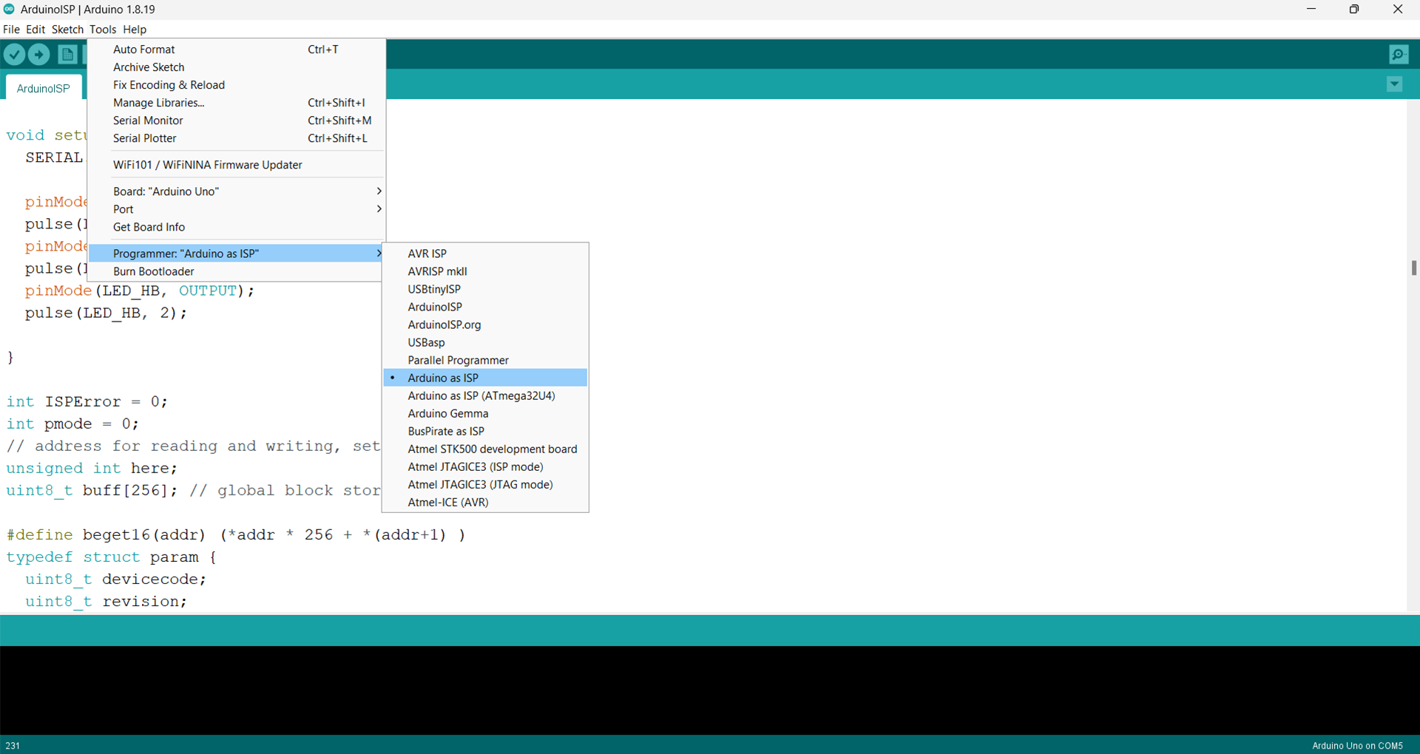The image size is (1420, 754).
Task: Click the "typedef struct param {" line
Action: click(x=111, y=557)
